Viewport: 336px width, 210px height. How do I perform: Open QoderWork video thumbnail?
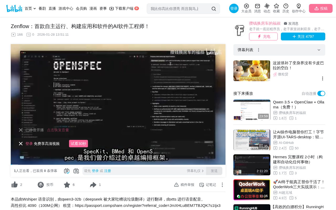252,190
